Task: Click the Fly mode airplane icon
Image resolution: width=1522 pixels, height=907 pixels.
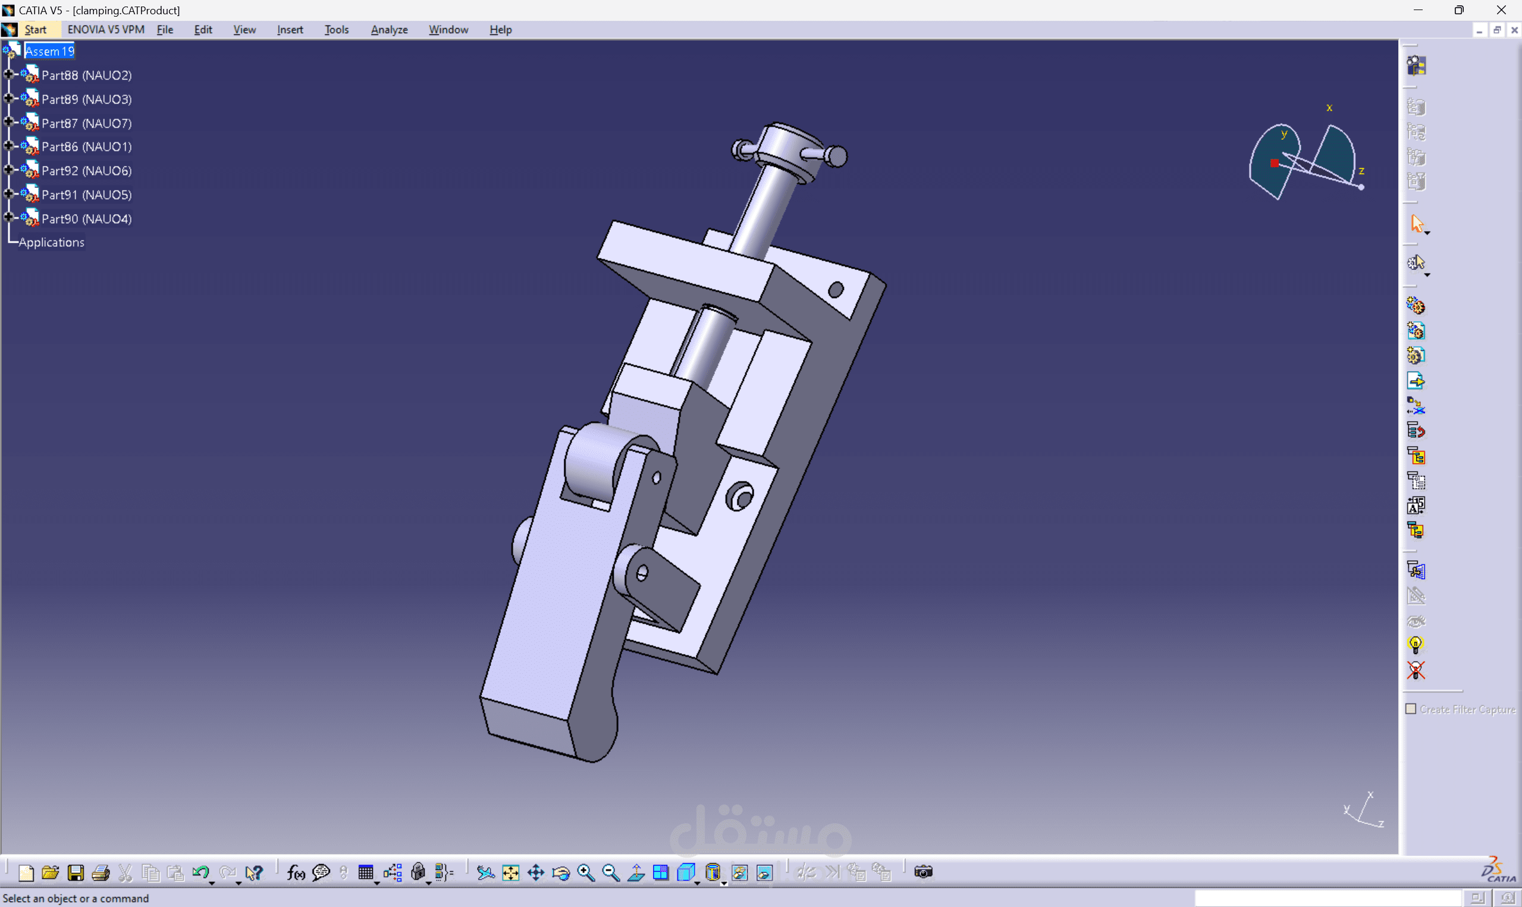Action: [486, 873]
